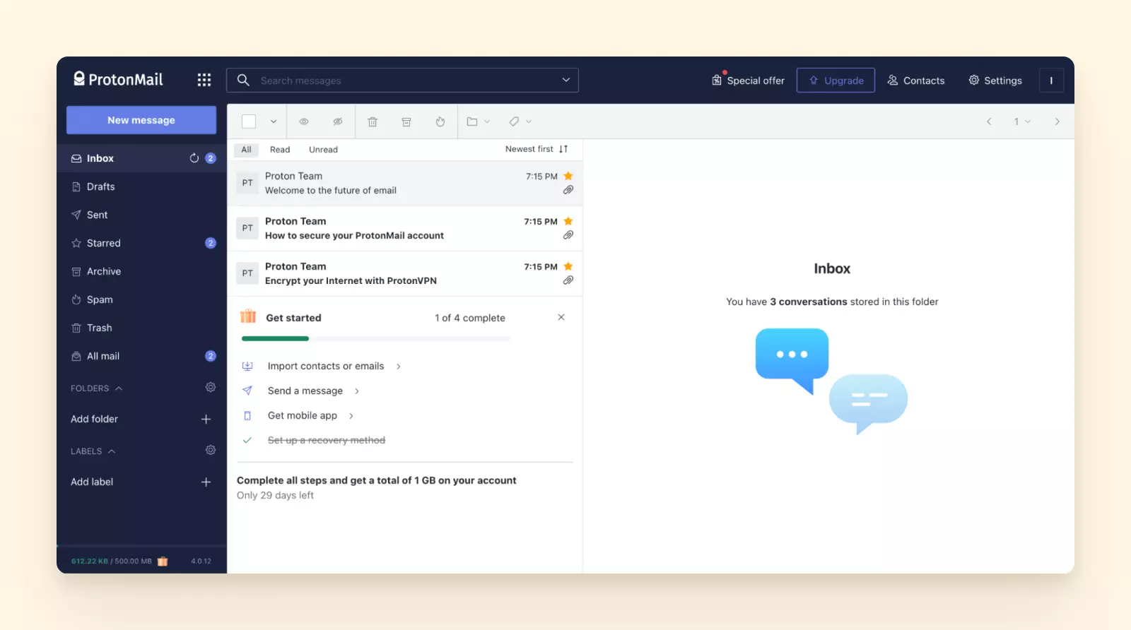The height and width of the screenshot is (630, 1131).
Task: Move selection to trash toolbar icon
Action: [373, 121]
